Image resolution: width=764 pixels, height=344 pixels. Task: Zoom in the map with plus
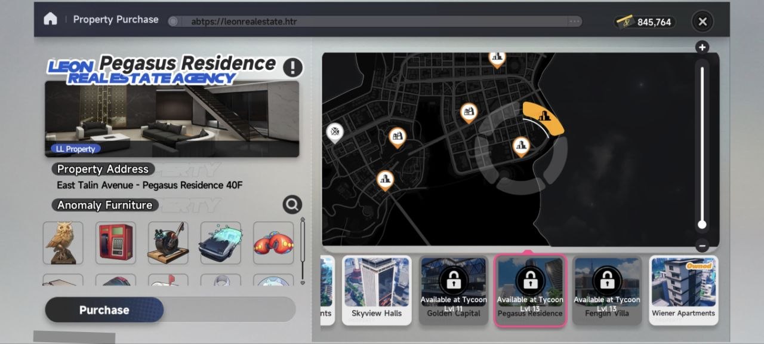702,47
